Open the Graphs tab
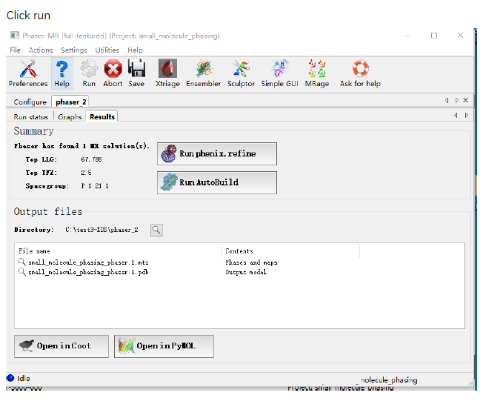The height and width of the screenshot is (404, 483). pos(70,117)
